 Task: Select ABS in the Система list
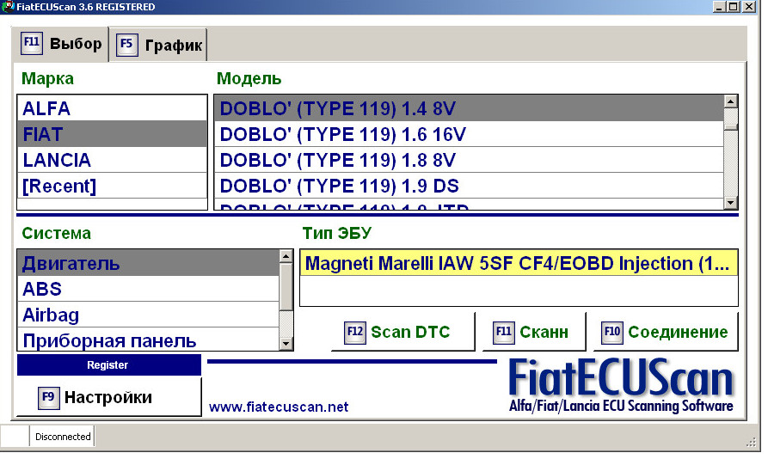(x=149, y=289)
